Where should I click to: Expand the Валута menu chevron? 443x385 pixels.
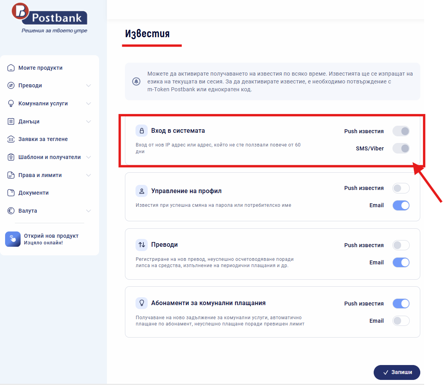point(89,211)
